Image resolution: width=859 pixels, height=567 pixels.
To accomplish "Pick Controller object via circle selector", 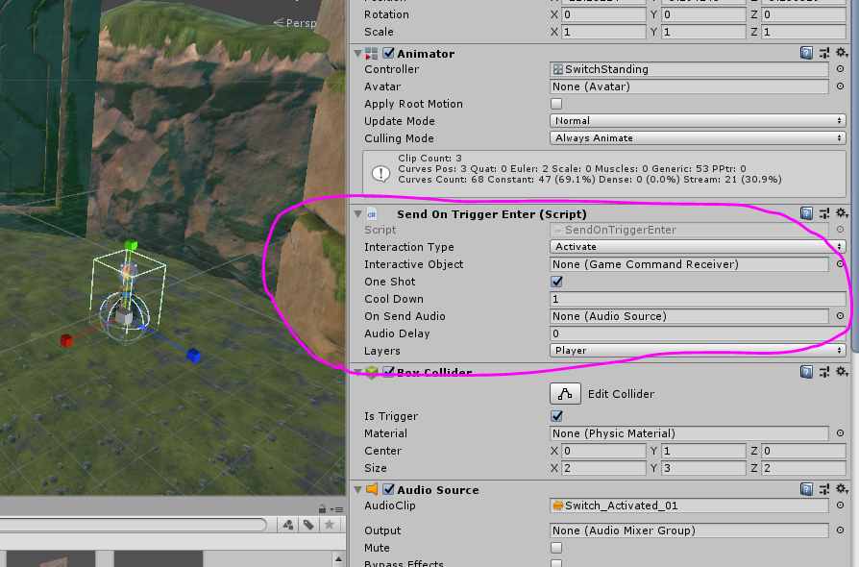I will pos(840,69).
